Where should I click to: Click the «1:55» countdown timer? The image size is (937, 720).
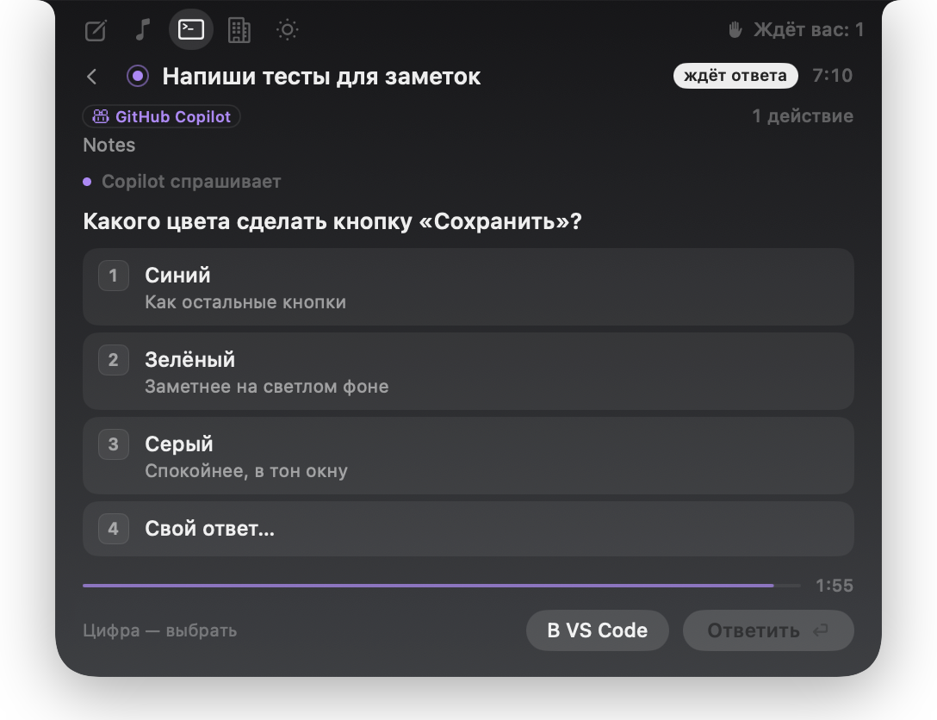coord(835,586)
